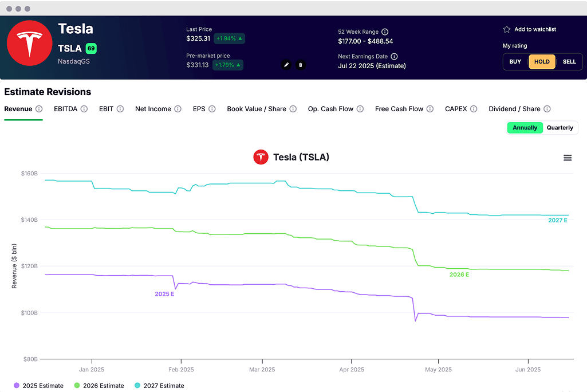This screenshot has width=587, height=392.
Task: Click info icon next to EBIT
Action: coord(120,109)
